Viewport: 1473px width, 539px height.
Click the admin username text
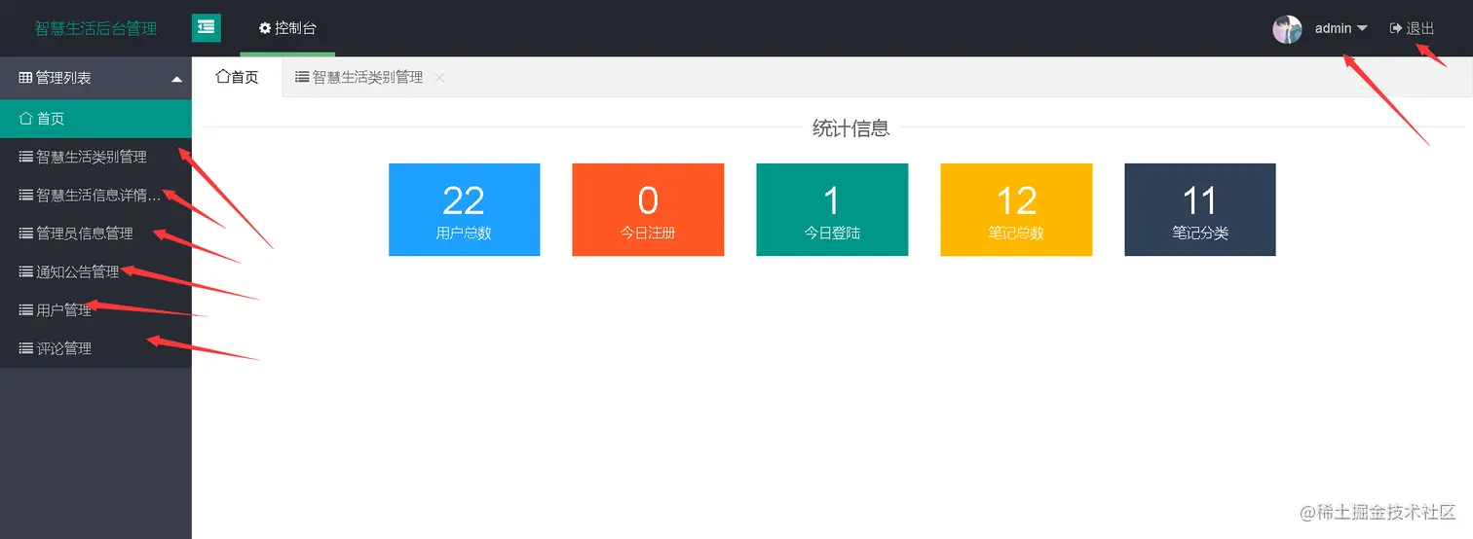pos(1333,28)
